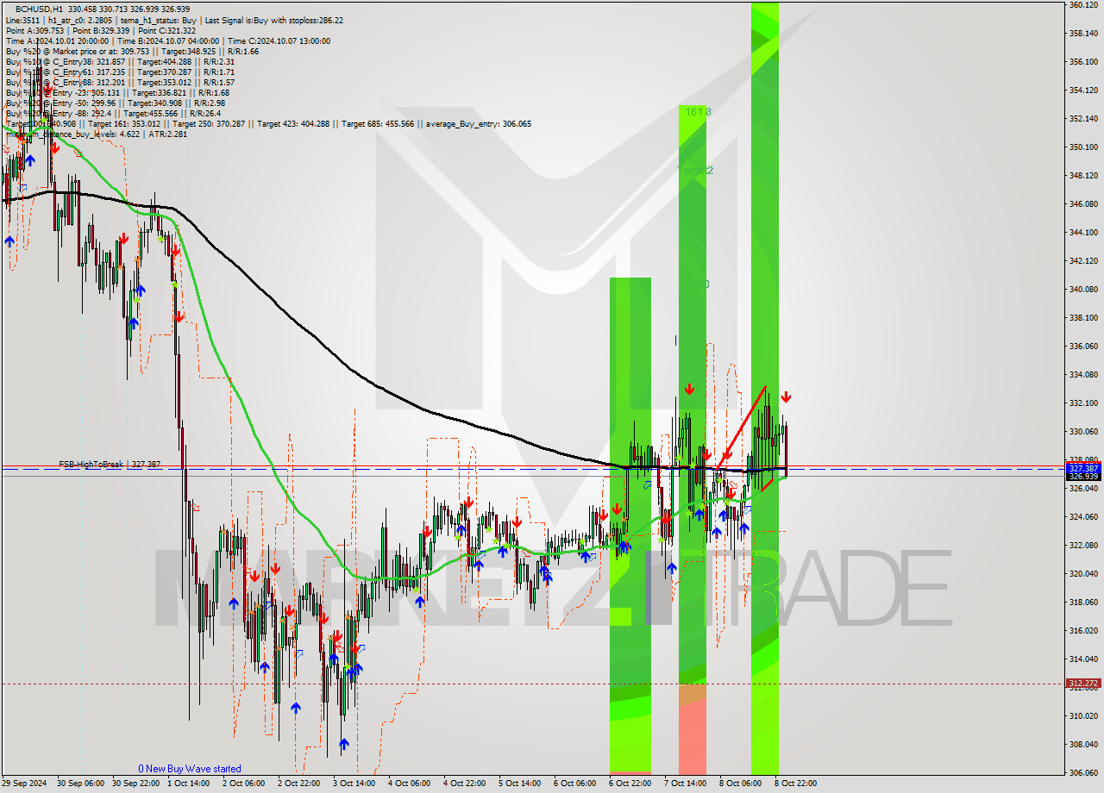Click the 'FSB-HighToBreak | 327.387' level label
Image resolution: width=1104 pixels, height=793 pixels.
coord(110,464)
